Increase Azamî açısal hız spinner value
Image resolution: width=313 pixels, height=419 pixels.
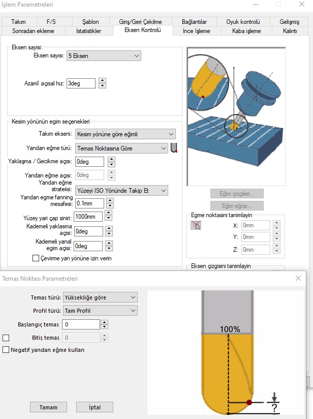[102, 80]
